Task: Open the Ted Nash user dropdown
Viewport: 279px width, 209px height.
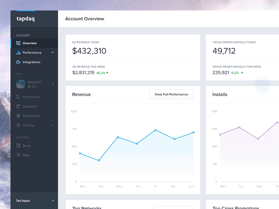Action: pos(53,201)
